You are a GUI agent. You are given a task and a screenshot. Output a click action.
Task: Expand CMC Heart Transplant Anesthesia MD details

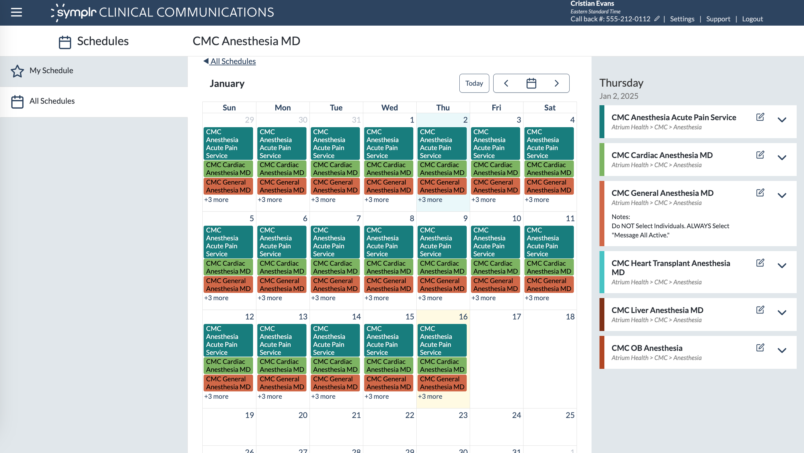tap(782, 266)
